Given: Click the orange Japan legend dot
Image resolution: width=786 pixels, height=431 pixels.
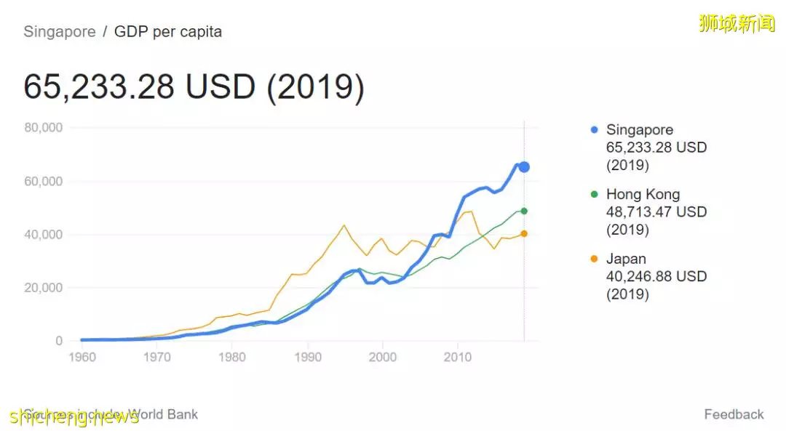Looking at the screenshot, I should click(594, 259).
